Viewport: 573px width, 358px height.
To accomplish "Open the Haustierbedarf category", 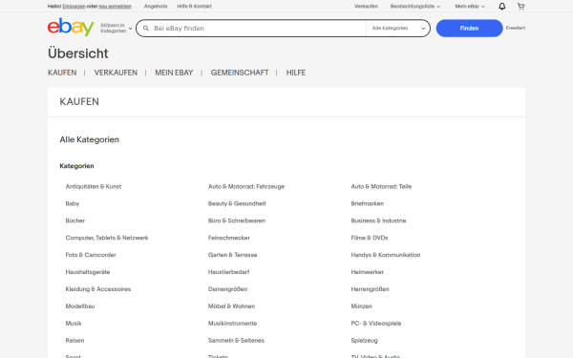I will click(229, 272).
